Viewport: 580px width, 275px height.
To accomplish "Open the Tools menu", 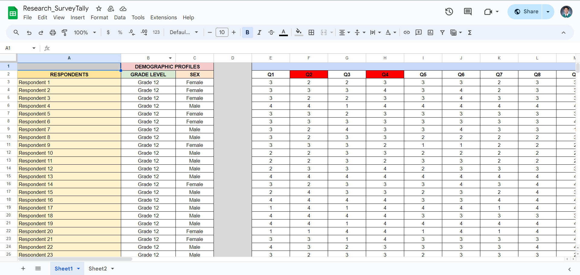I will [x=138, y=17].
